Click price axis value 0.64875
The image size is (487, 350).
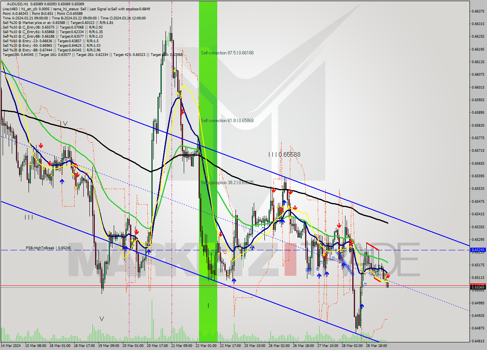478,328
